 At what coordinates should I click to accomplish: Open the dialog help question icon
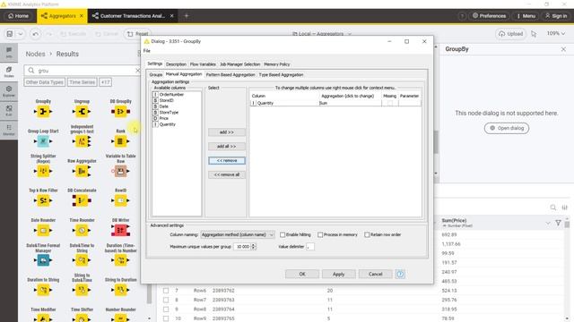point(400,274)
